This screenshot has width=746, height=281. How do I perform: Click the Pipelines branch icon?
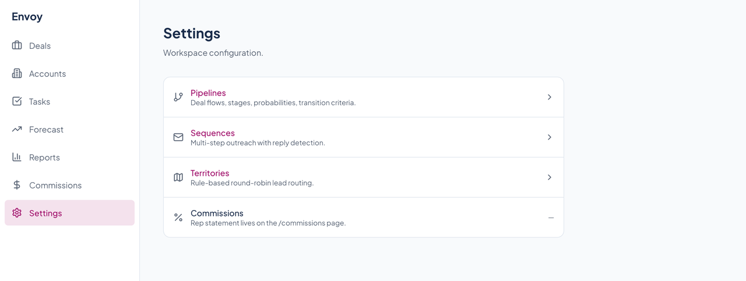pos(178,97)
